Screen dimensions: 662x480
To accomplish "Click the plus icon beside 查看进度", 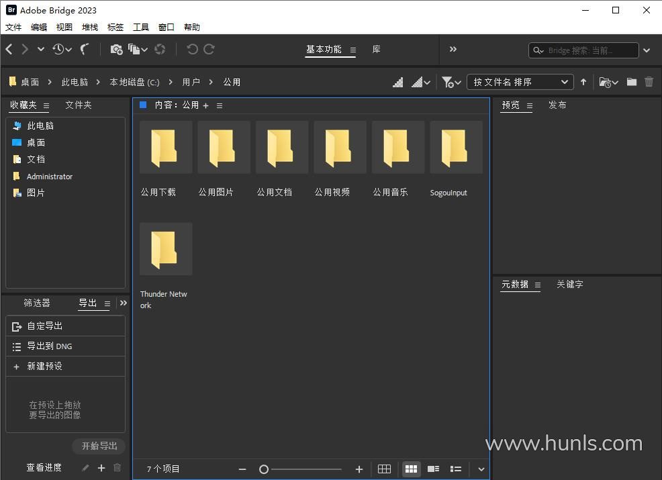I will 101,468.
